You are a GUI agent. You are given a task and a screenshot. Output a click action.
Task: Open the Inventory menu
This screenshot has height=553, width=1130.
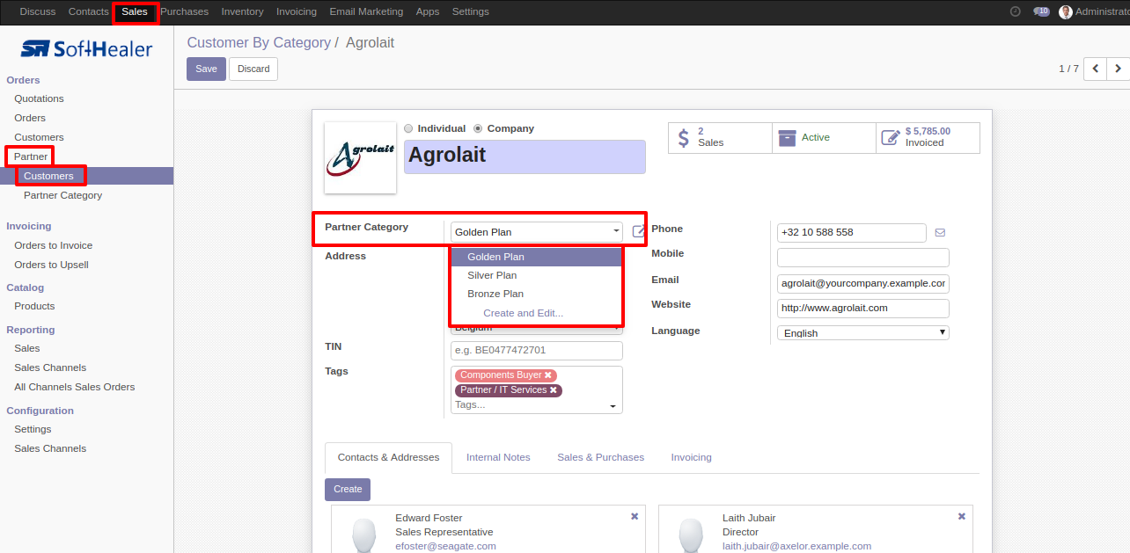pos(242,11)
